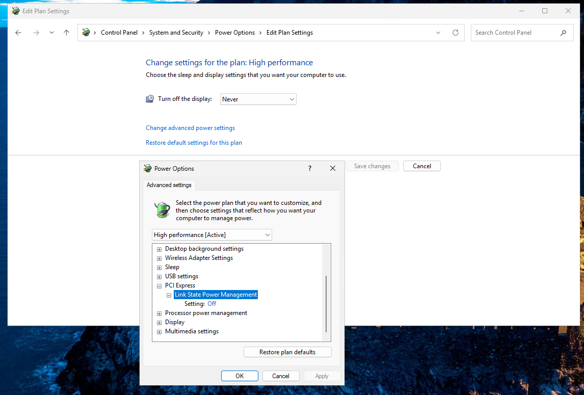Click the battery power plan icon
584x395 pixels.
pos(163,210)
